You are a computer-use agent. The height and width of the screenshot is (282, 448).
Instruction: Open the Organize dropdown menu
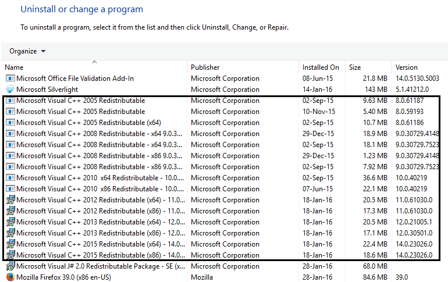pos(27,51)
